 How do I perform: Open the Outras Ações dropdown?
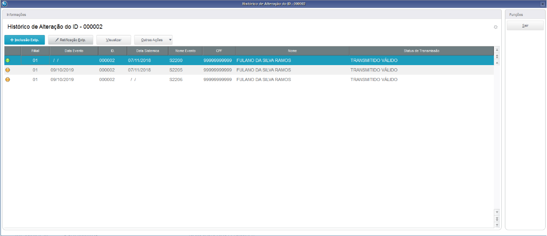(x=153, y=40)
